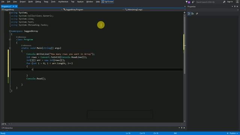The width and height of the screenshot is (240, 135).
Task: Click the notifications filter flag icon
Action: [187, 2]
